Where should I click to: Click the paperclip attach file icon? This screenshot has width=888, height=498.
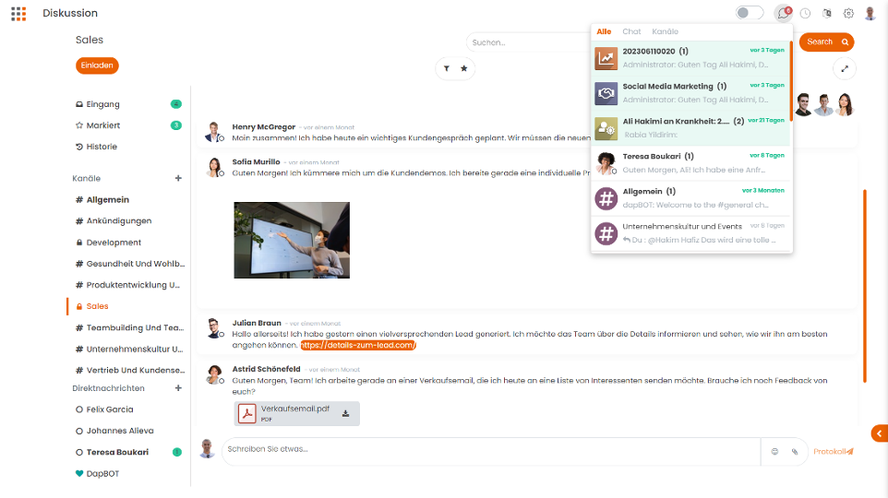point(795,452)
